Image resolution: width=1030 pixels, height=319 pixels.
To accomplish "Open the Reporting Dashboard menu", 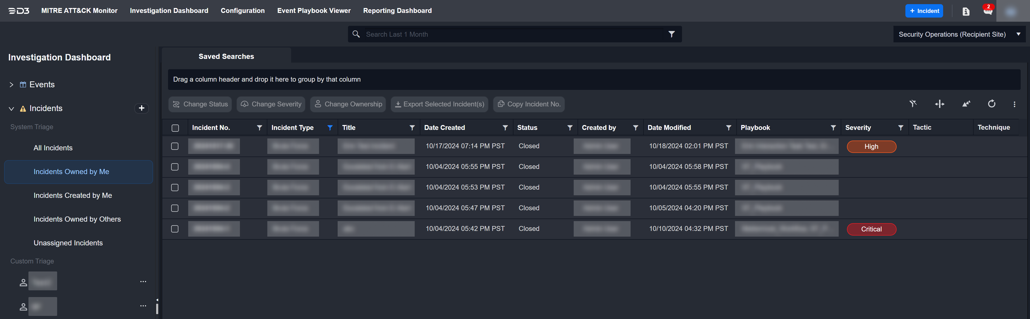I will 397,11.
